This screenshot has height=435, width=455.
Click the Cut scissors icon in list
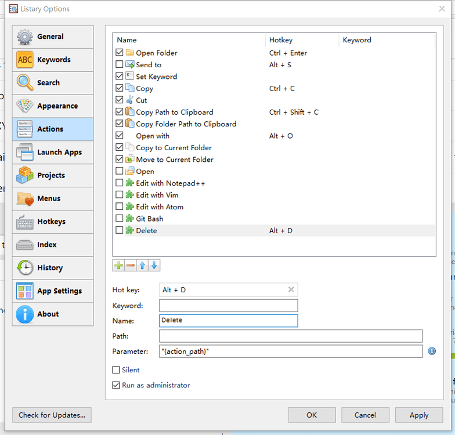coord(129,100)
